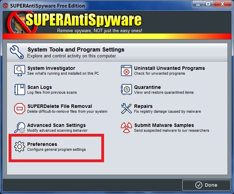The width and height of the screenshot is (234, 194).
Task: Open System Investigator title link
Action: tap(51, 68)
